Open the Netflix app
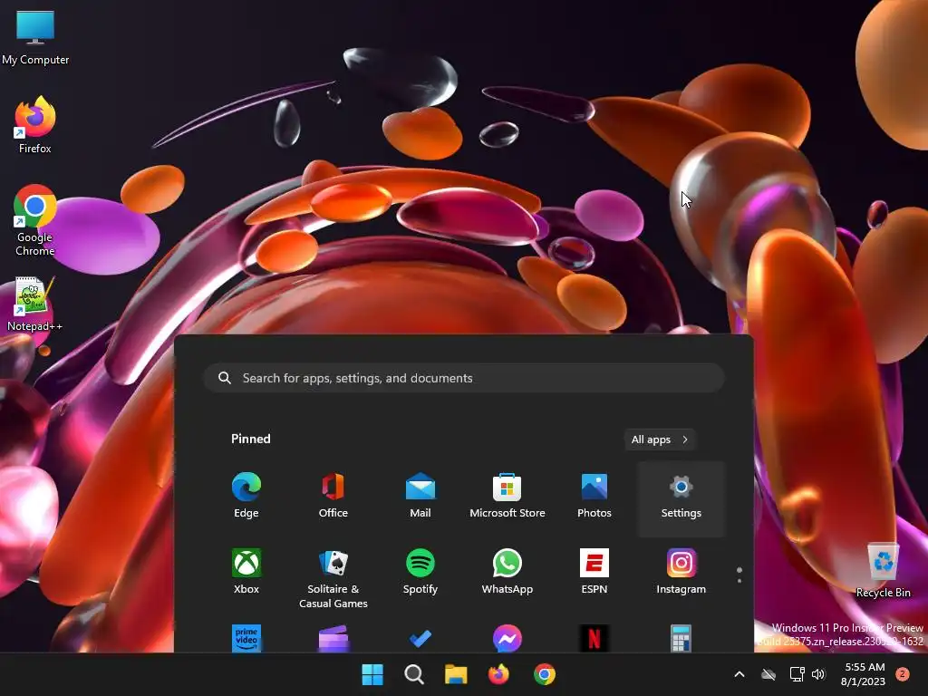 coord(594,639)
